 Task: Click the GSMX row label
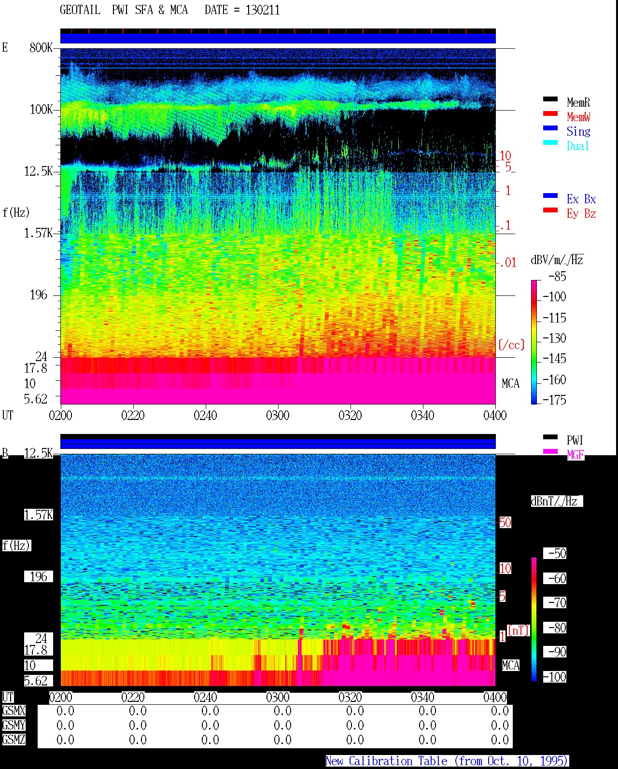14,711
